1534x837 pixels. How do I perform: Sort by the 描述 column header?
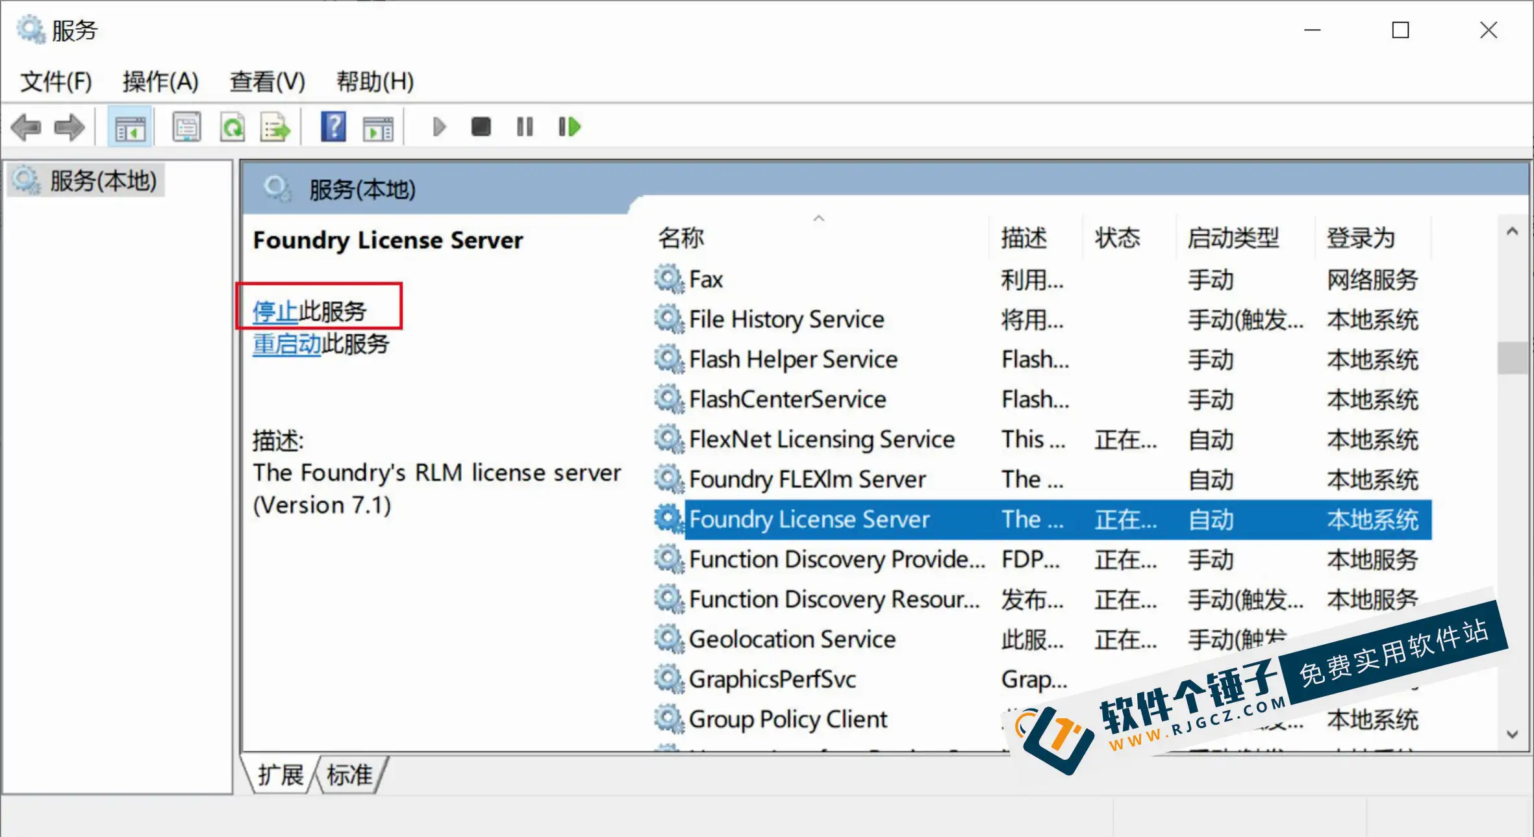click(1037, 238)
